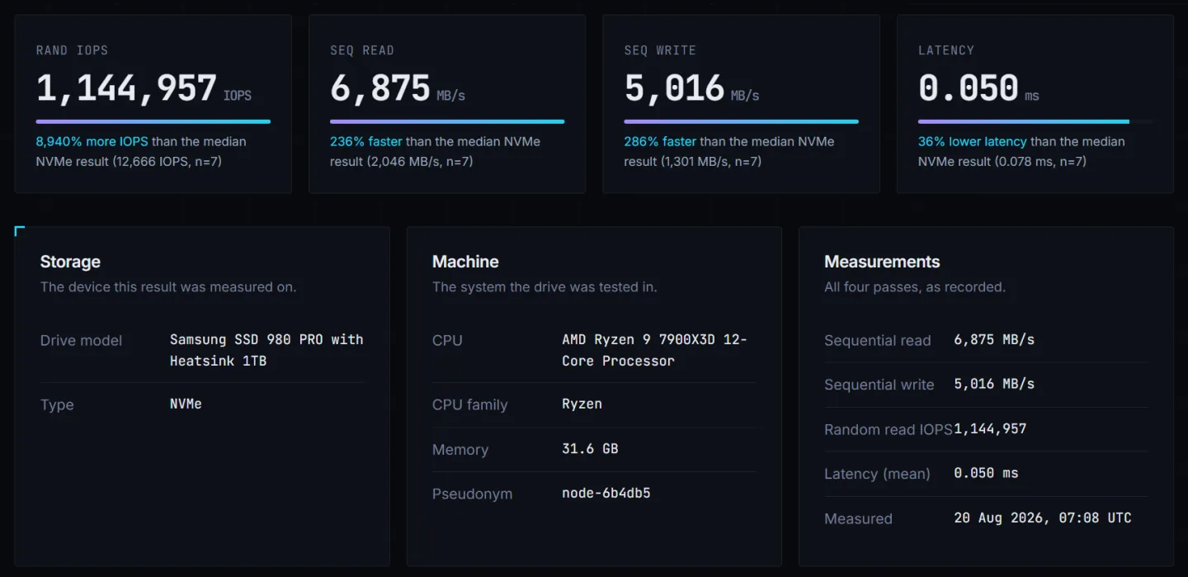Click the Random read IOPS row label
This screenshot has width=1188, height=577.
click(x=889, y=429)
